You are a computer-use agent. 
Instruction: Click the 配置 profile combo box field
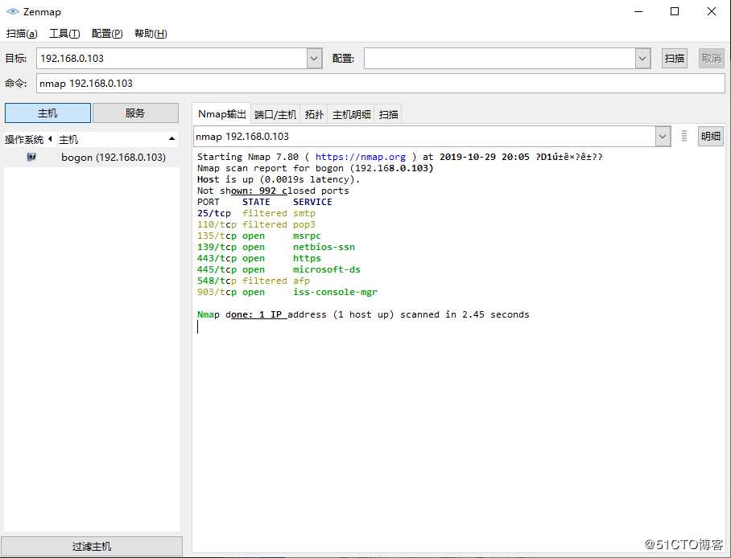500,58
